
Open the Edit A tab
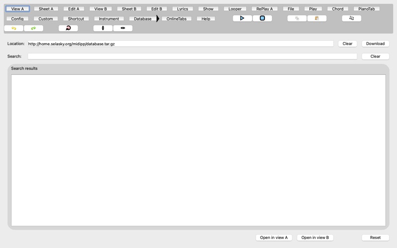[73, 9]
